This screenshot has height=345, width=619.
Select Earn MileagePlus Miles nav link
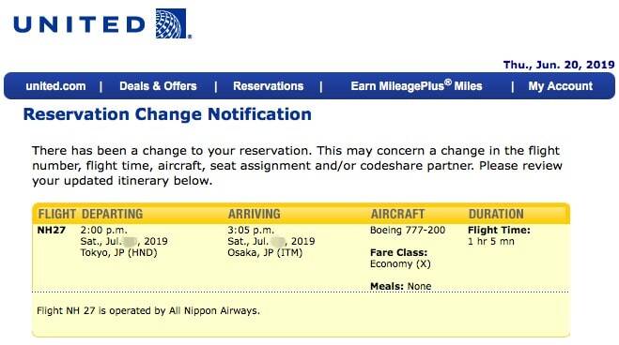(x=416, y=85)
